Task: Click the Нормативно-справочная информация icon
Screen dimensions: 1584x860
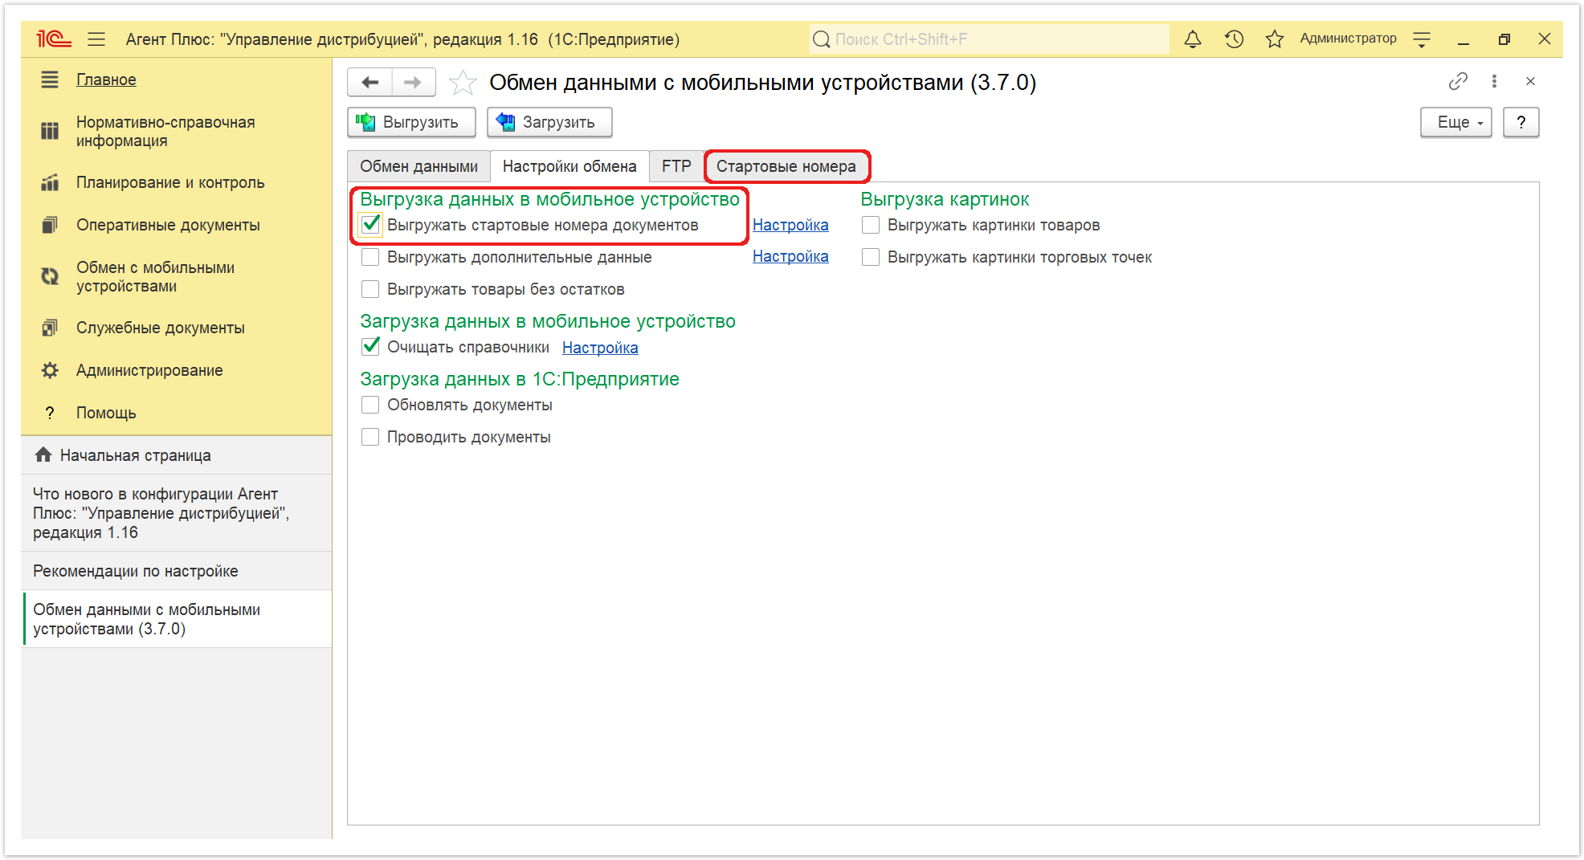Action: pyautogui.click(x=50, y=131)
